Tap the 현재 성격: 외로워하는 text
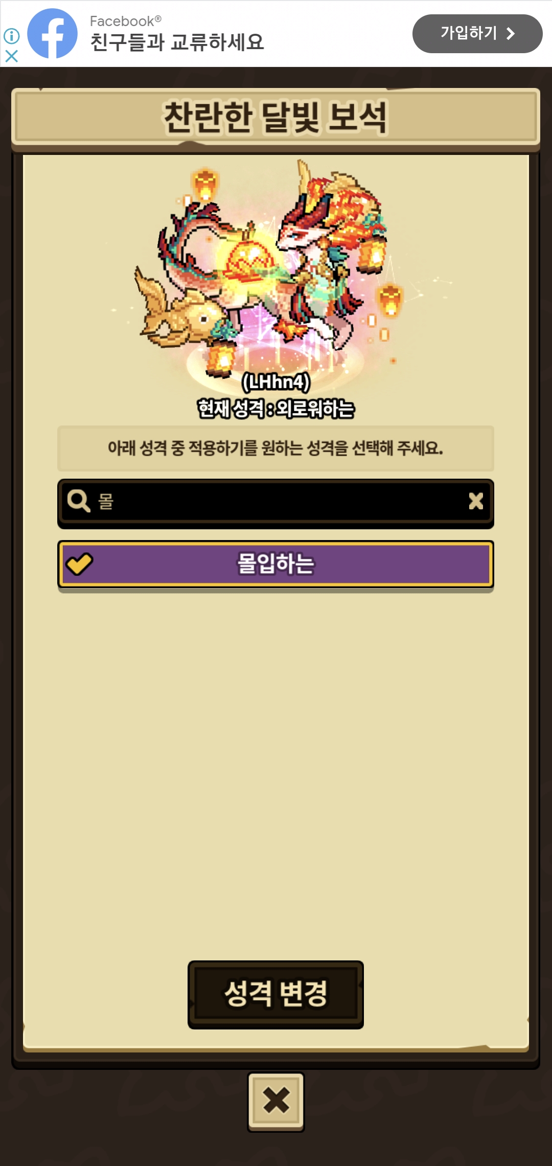The image size is (552, 1166). tap(276, 409)
